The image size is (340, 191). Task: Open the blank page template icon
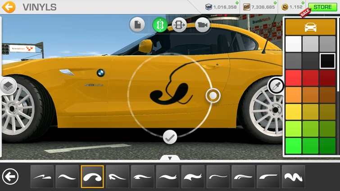point(138,25)
